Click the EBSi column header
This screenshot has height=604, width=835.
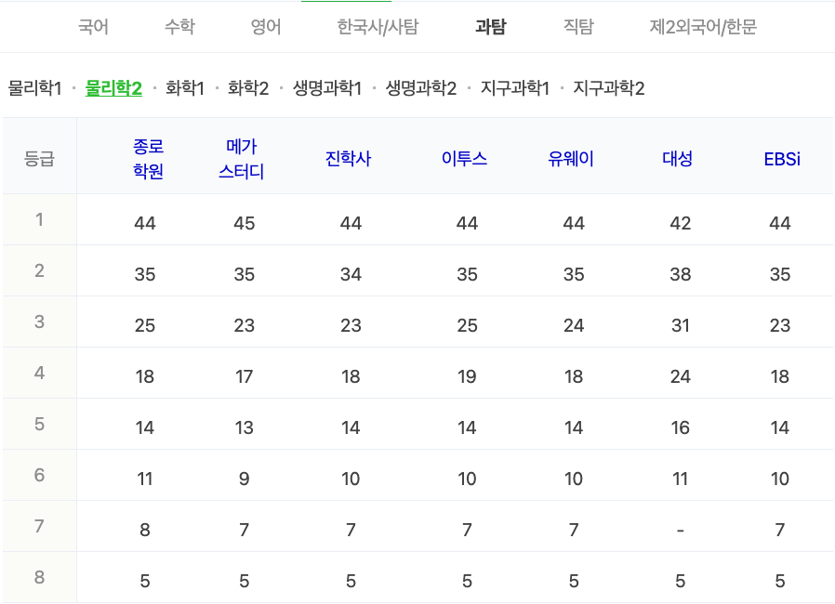(x=781, y=160)
